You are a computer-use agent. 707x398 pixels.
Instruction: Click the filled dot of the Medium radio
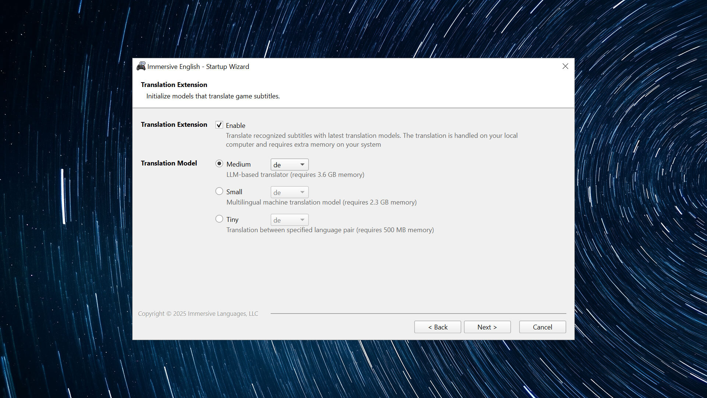pyautogui.click(x=219, y=163)
